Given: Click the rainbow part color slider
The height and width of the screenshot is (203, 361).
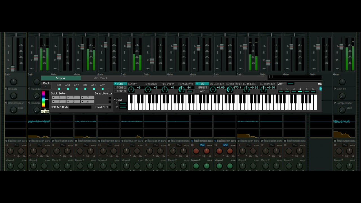Looking at the screenshot, I should [43, 100].
